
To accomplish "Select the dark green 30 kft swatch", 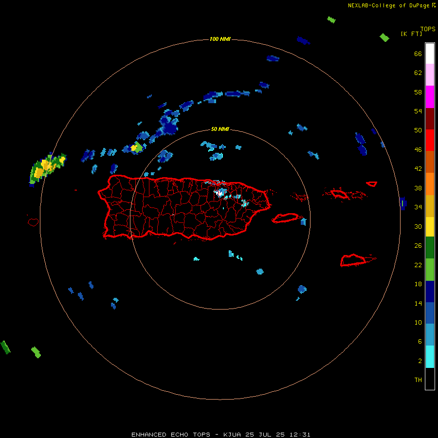I will click(x=430, y=248).
